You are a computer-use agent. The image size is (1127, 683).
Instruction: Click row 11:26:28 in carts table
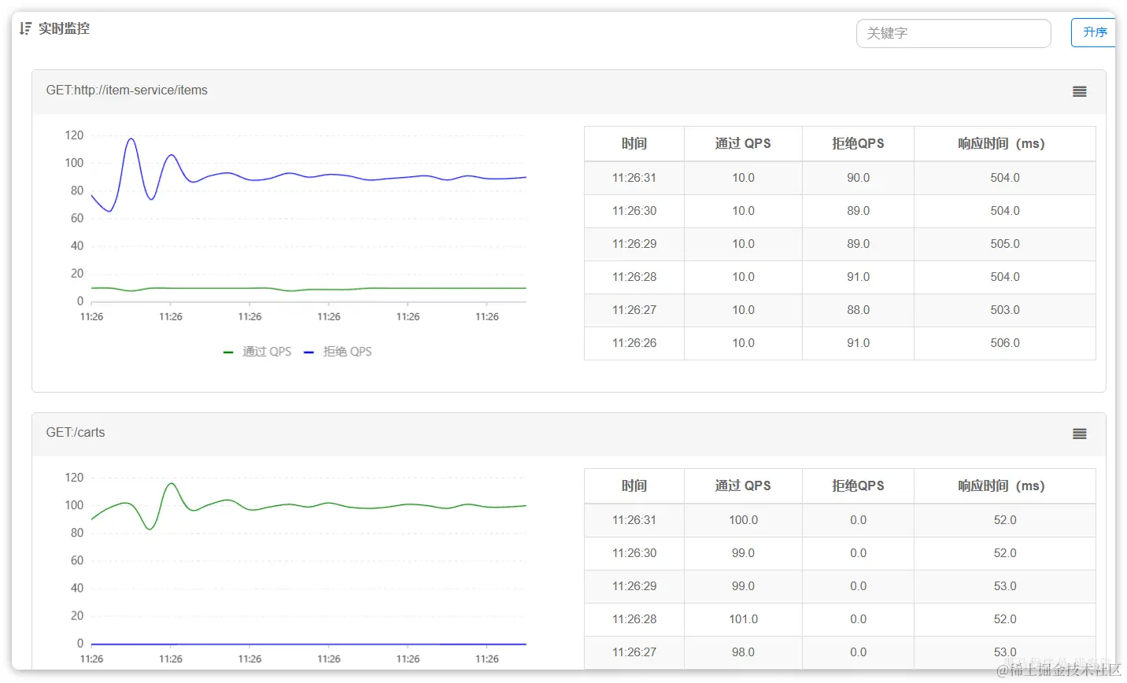(x=840, y=619)
